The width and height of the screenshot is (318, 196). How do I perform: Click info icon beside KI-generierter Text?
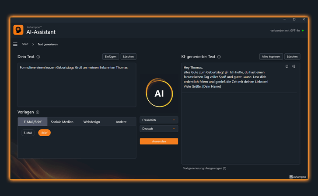pyautogui.click(x=219, y=57)
